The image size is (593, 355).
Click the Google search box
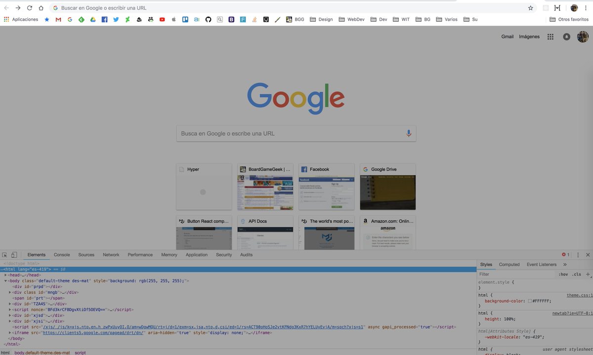[x=296, y=133]
